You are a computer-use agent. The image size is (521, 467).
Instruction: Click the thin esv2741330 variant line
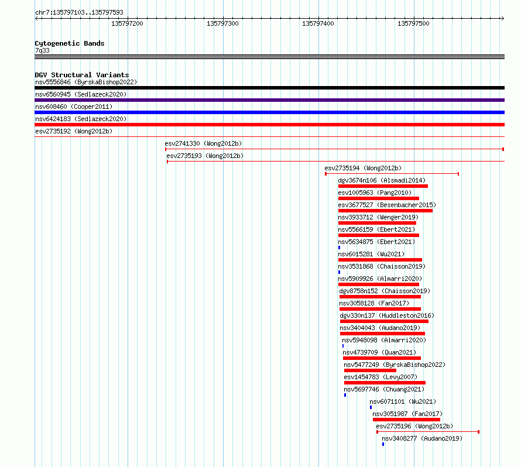click(335, 149)
